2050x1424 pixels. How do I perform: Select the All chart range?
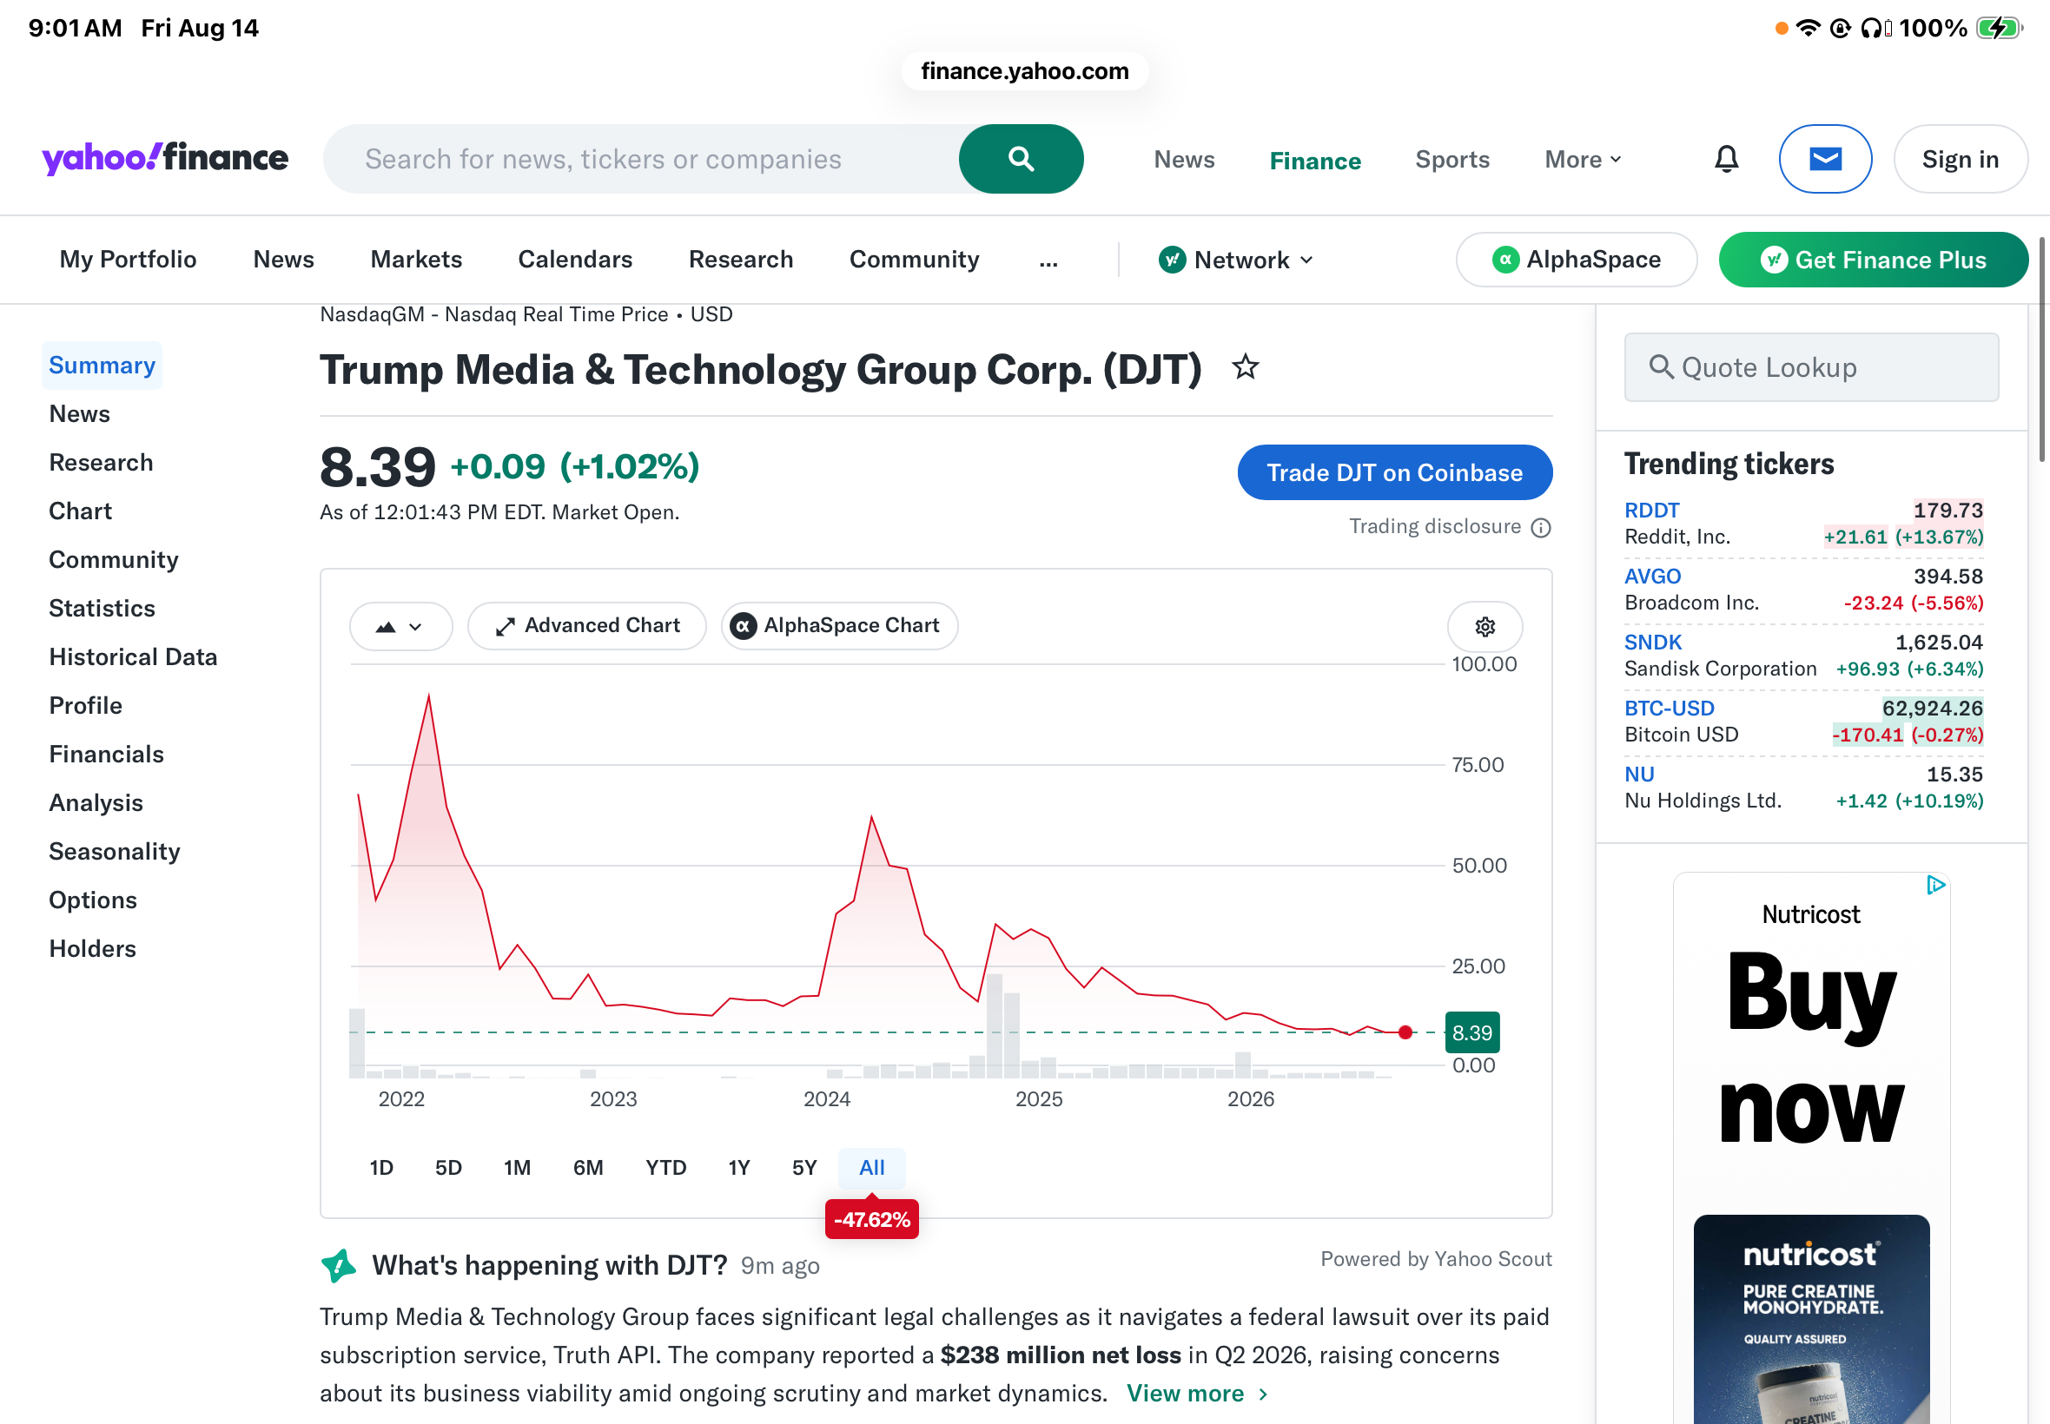tap(872, 1168)
